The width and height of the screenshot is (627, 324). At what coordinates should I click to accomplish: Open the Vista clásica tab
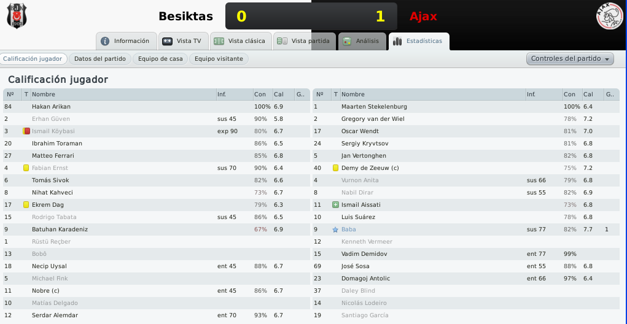pos(241,41)
